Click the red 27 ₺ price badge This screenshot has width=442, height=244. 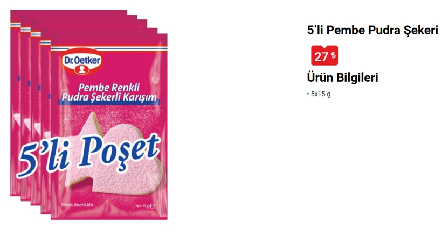[x=324, y=55]
